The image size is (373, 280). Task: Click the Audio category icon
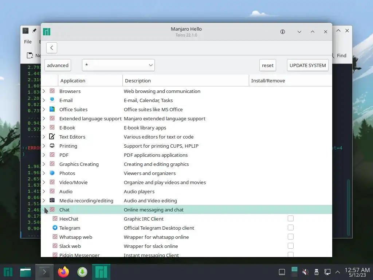tap(52, 191)
